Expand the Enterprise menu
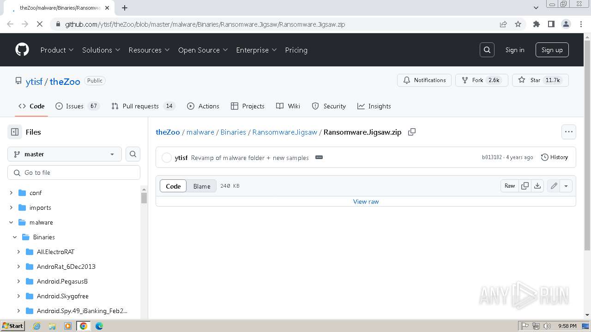Image resolution: width=591 pixels, height=332 pixels. pos(256,50)
